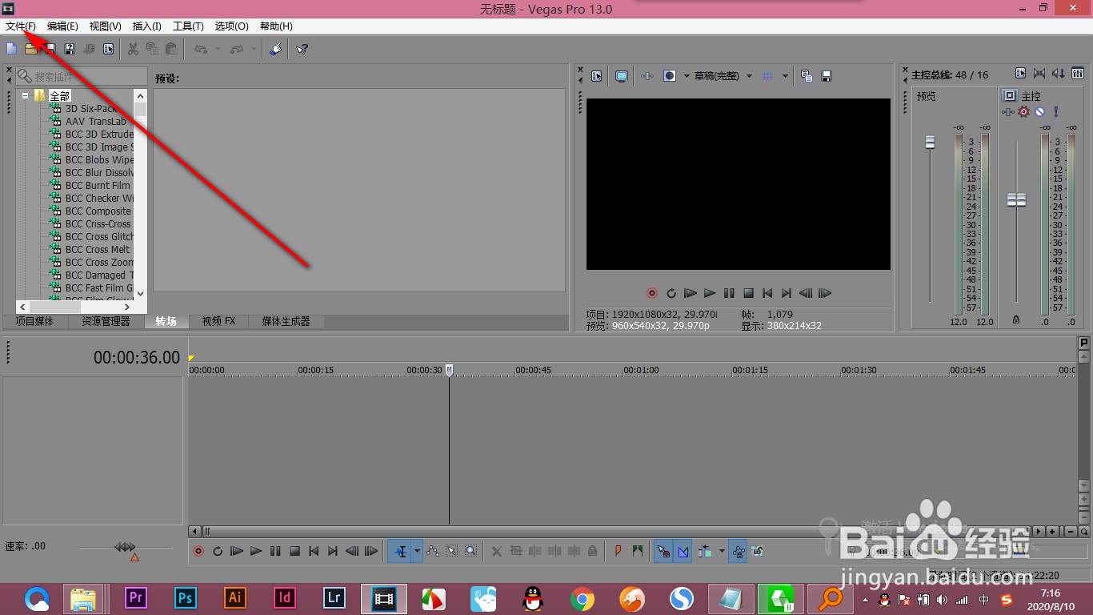Click the What's This help icon
Screen dimensions: 1093x615
(x=302, y=49)
